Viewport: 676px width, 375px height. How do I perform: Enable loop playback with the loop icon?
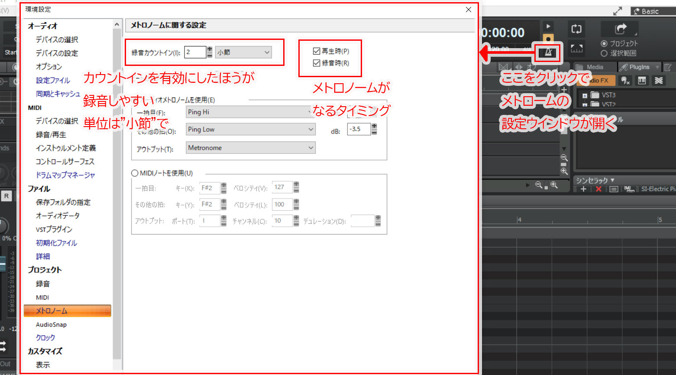pos(576,29)
